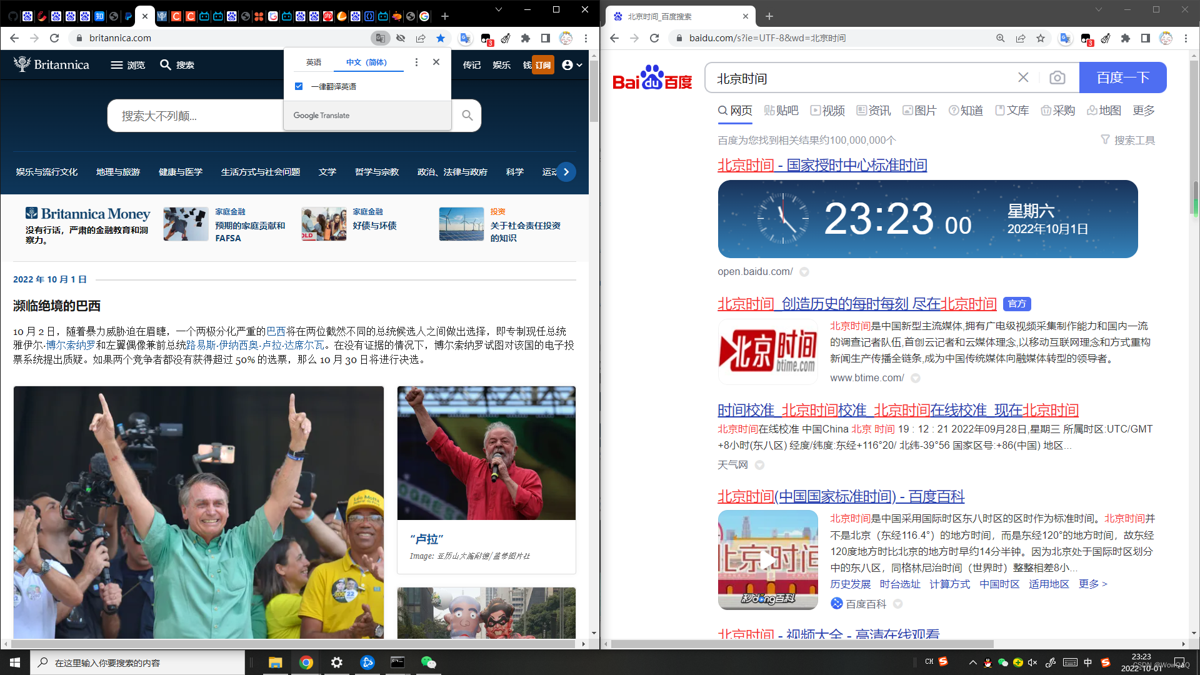Click Baidu camera image search icon

(x=1057, y=77)
